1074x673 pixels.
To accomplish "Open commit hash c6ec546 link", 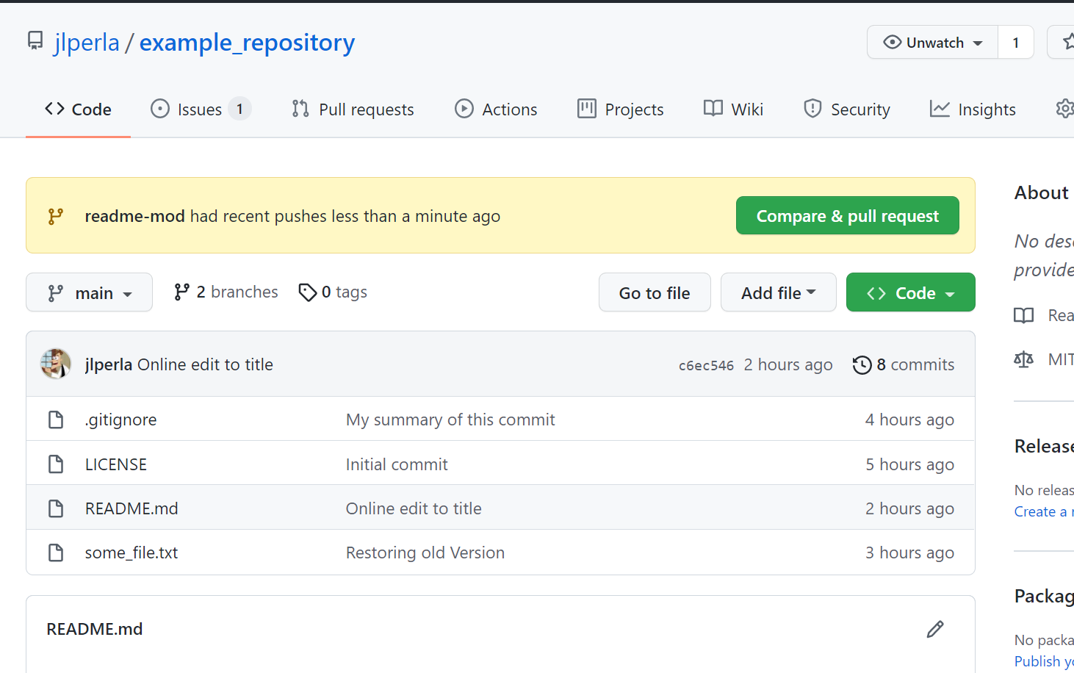I will [x=706, y=365].
